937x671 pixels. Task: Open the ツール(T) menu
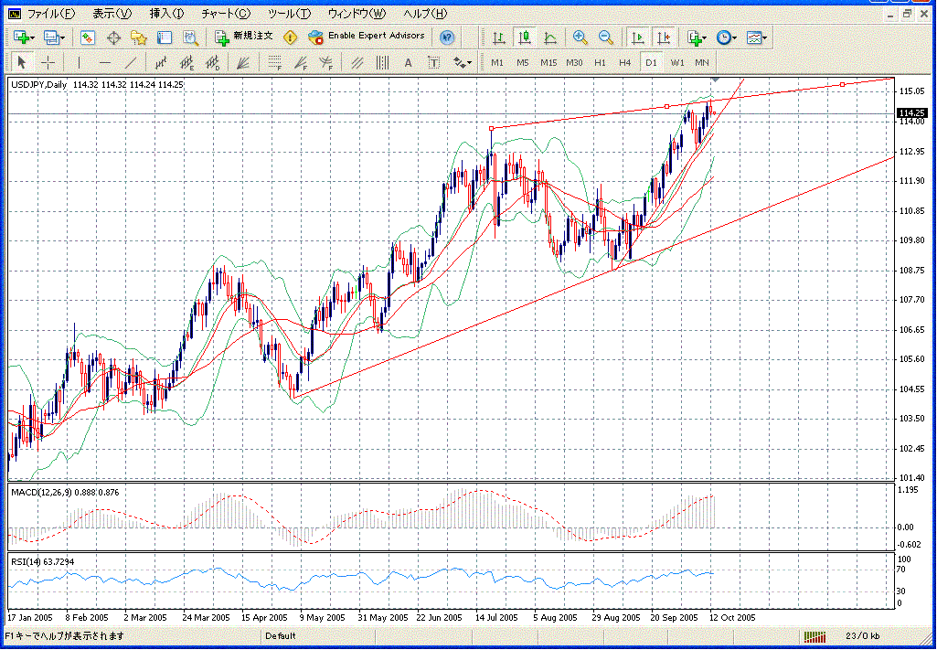[289, 14]
